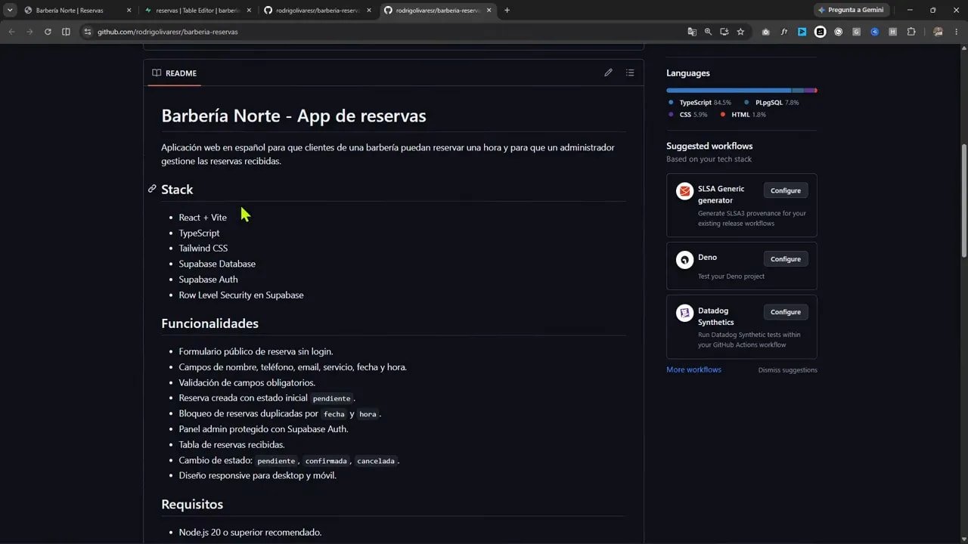The image size is (968, 544).
Task: Open the More workflows link
Action: click(693, 369)
